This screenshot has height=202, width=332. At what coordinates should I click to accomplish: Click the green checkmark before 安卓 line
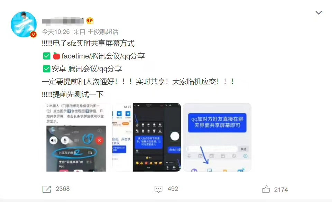47,69
